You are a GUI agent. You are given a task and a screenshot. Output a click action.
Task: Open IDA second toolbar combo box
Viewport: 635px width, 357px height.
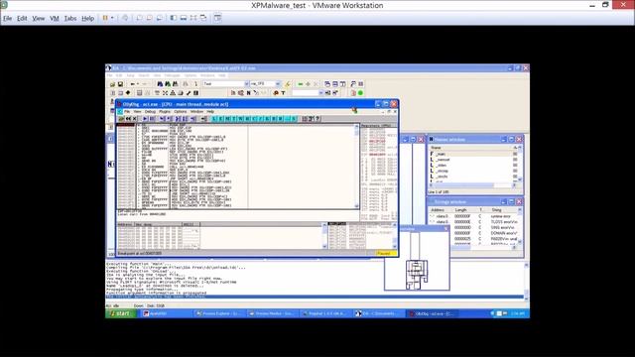(265, 83)
